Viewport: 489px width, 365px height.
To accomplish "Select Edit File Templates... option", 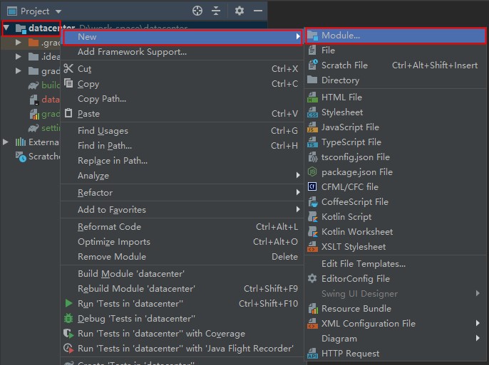I will (363, 264).
